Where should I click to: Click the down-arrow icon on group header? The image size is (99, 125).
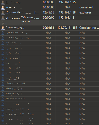[3, 23]
